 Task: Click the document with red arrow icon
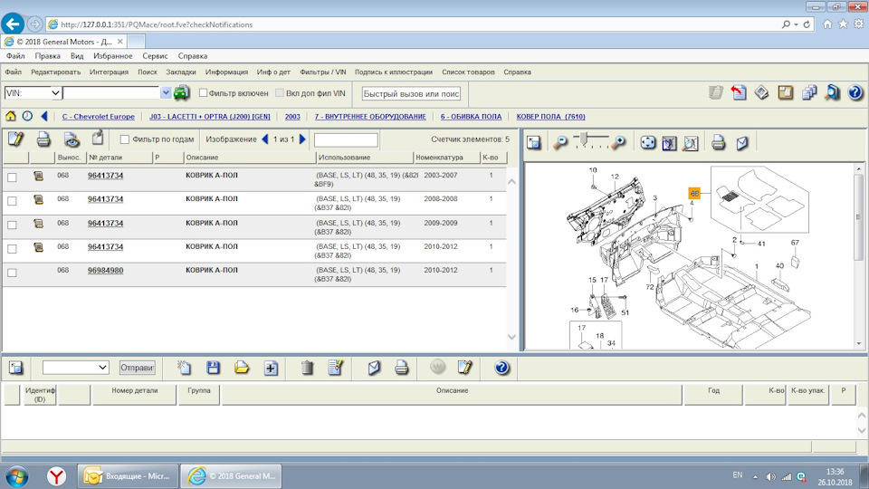pyautogui.click(x=739, y=92)
